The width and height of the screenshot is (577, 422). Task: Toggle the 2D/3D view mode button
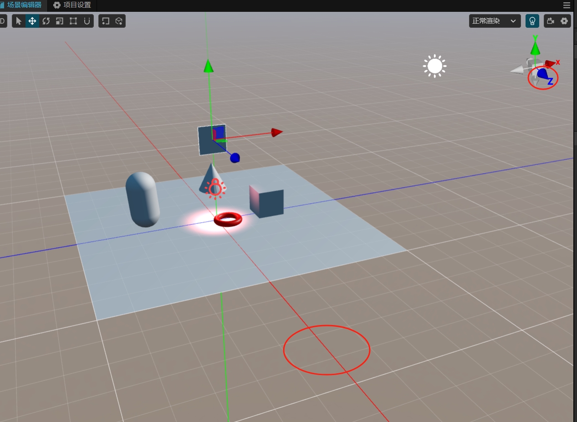3,21
